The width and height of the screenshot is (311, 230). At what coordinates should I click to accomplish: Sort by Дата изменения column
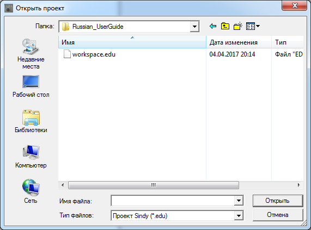pyautogui.click(x=239, y=42)
